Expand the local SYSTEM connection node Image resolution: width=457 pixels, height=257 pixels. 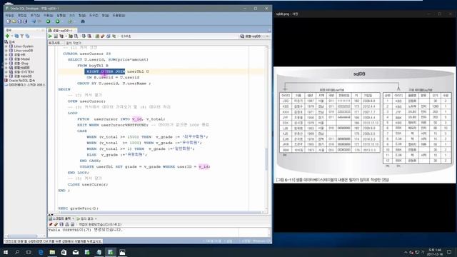[x=6, y=71]
